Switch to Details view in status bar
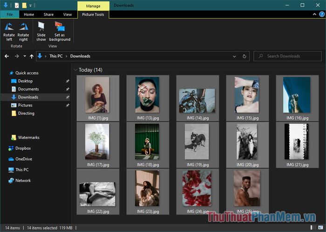The image size is (326, 232). [x=313, y=228]
